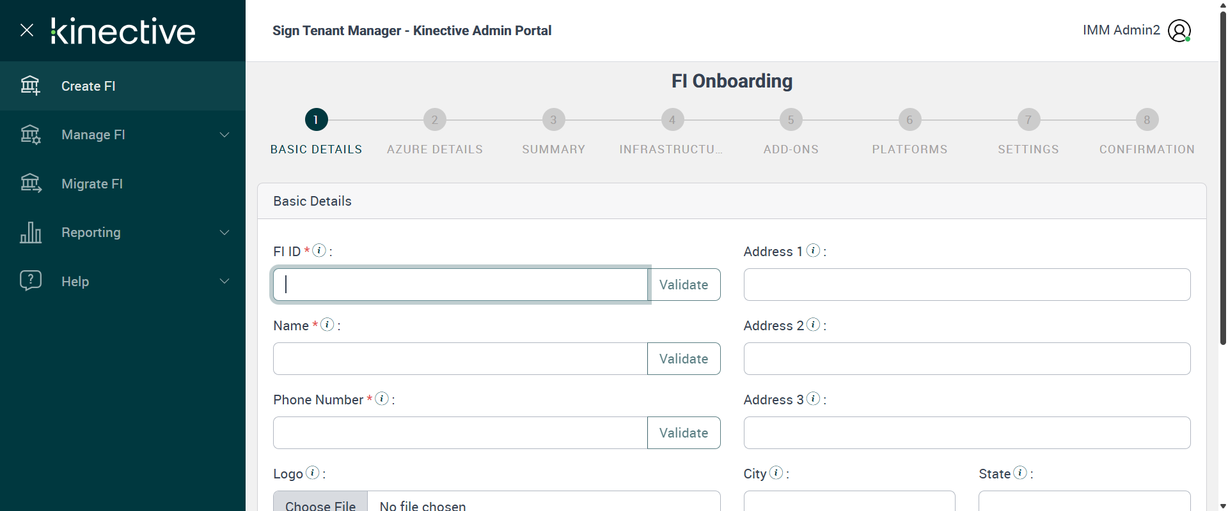Viewport: 1228px width, 511px height.
Task: Click the Help question bubble icon
Action: tap(30, 280)
